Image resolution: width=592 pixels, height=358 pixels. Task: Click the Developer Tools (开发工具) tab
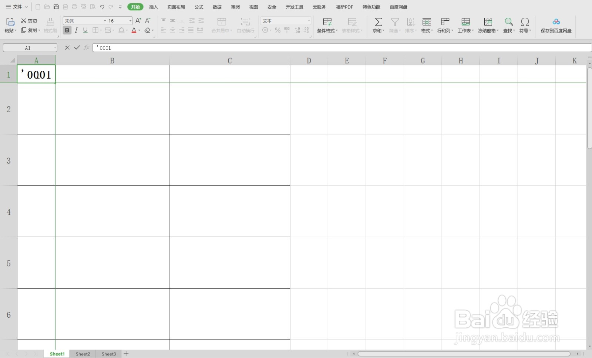(x=295, y=7)
